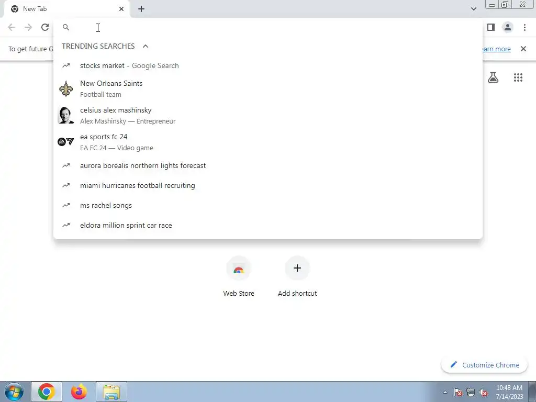Select the ms rachel songs suggestion

pyautogui.click(x=268, y=205)
